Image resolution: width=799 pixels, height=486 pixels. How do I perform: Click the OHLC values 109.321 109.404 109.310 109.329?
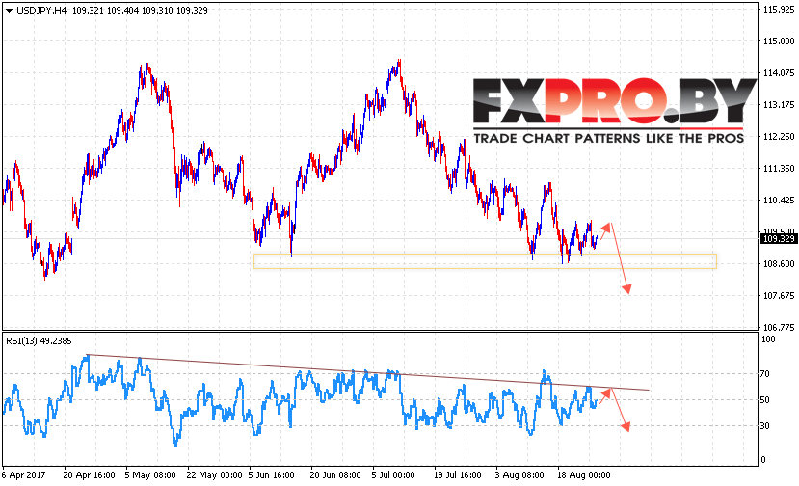pyautogui.click(x=140, y=11)
